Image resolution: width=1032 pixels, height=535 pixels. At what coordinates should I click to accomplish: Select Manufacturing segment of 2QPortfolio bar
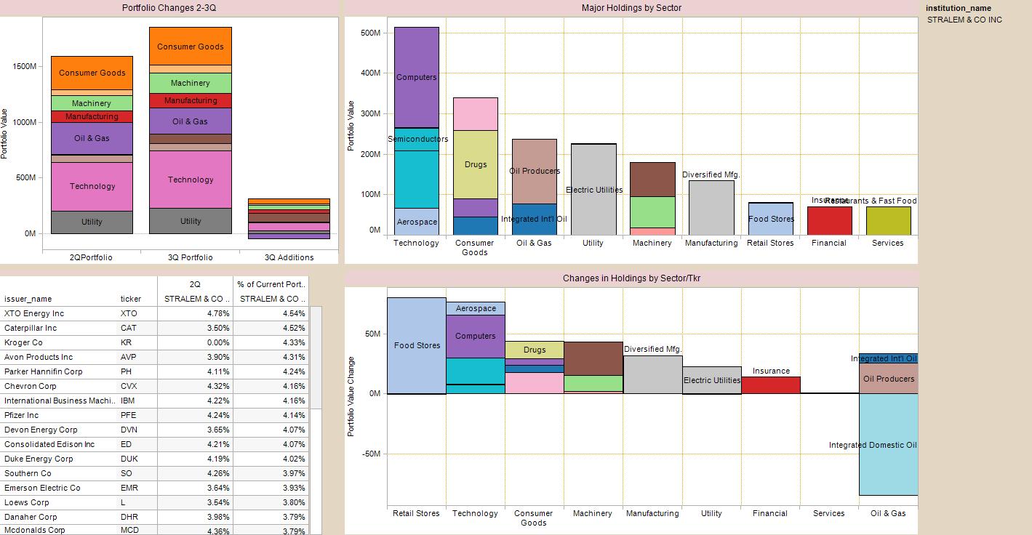(92, 116)
